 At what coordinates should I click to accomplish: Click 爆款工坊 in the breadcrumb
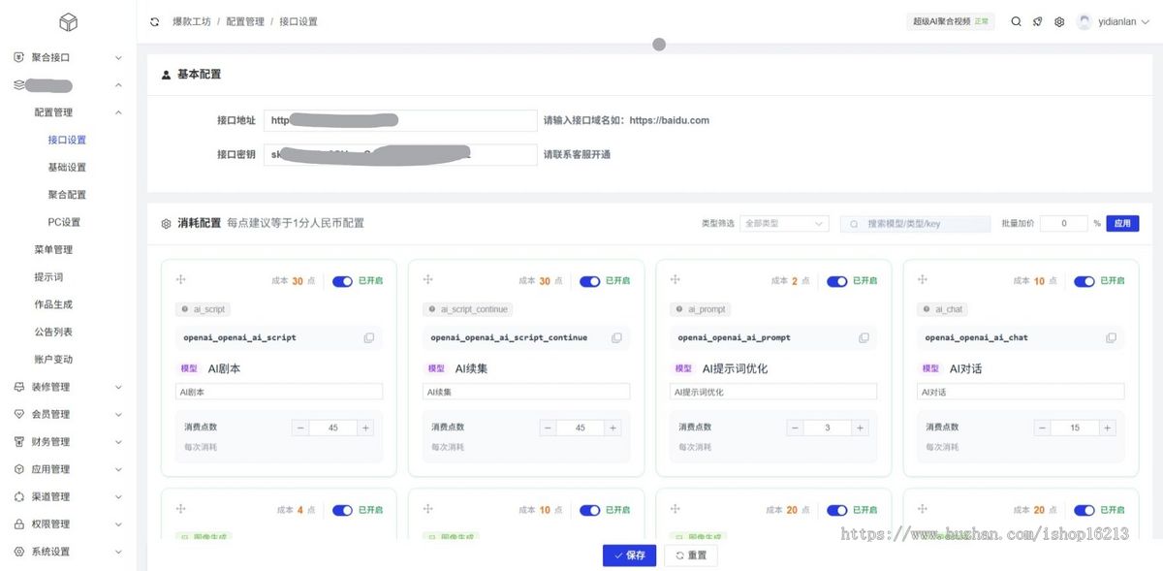click(x=192, y=21)
